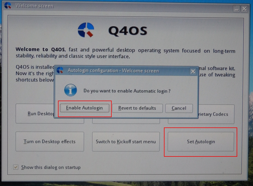253x186 pixels.
Task: Switch to Kickoff start menu
Action: (126, 142)
